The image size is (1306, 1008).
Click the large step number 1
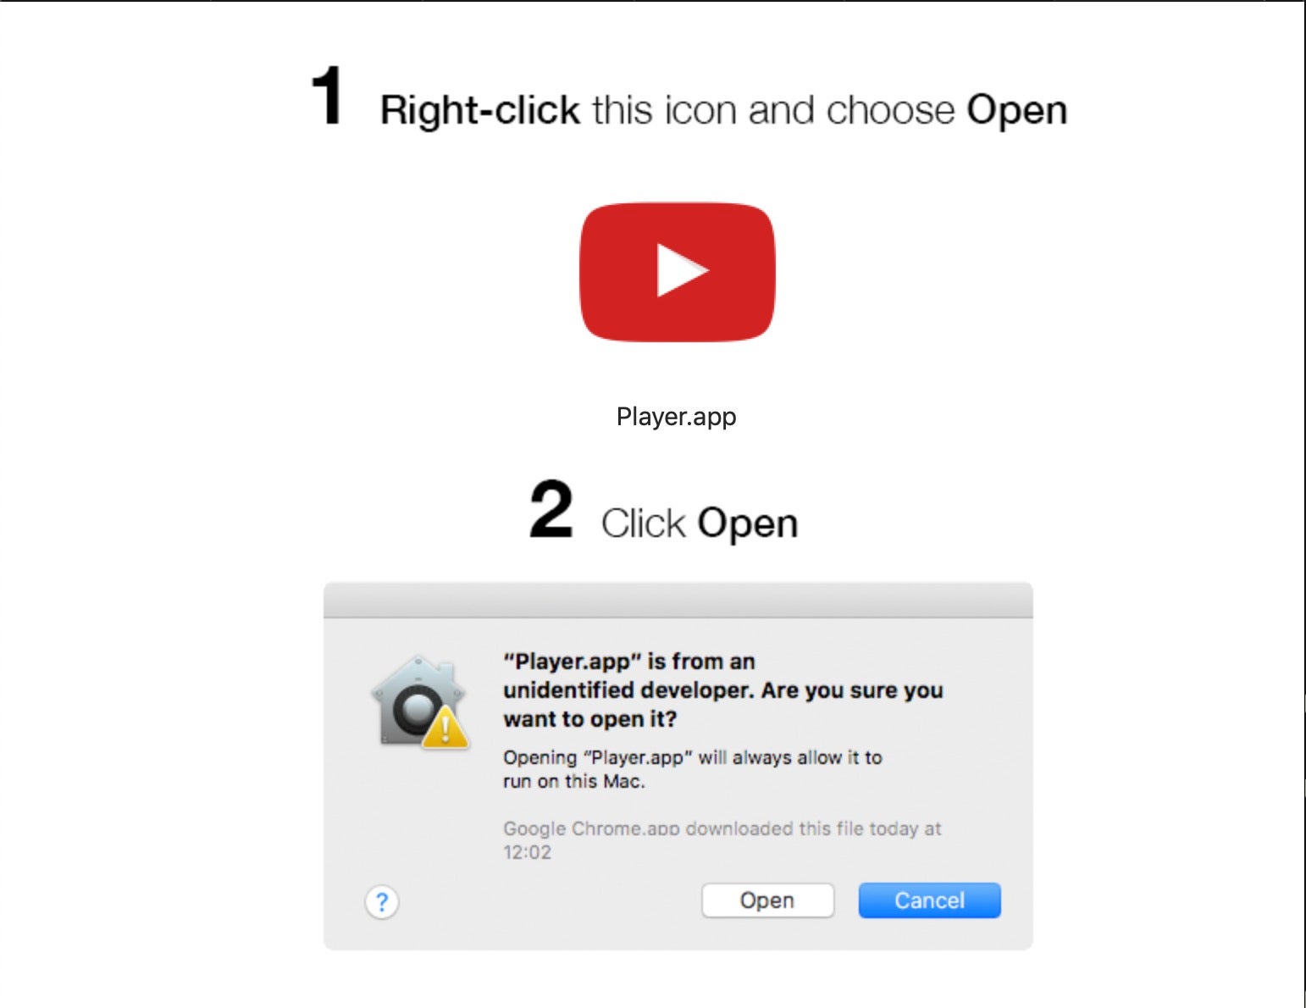click(x=327, y=97)
